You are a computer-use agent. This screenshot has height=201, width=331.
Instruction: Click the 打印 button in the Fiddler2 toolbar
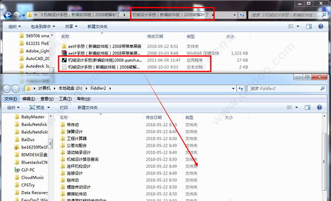coord(64,108)
